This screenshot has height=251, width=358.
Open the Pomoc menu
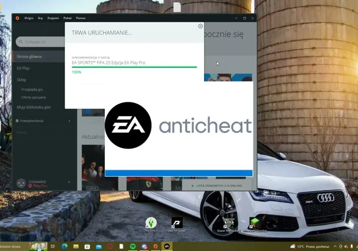(x=81, y=18)
